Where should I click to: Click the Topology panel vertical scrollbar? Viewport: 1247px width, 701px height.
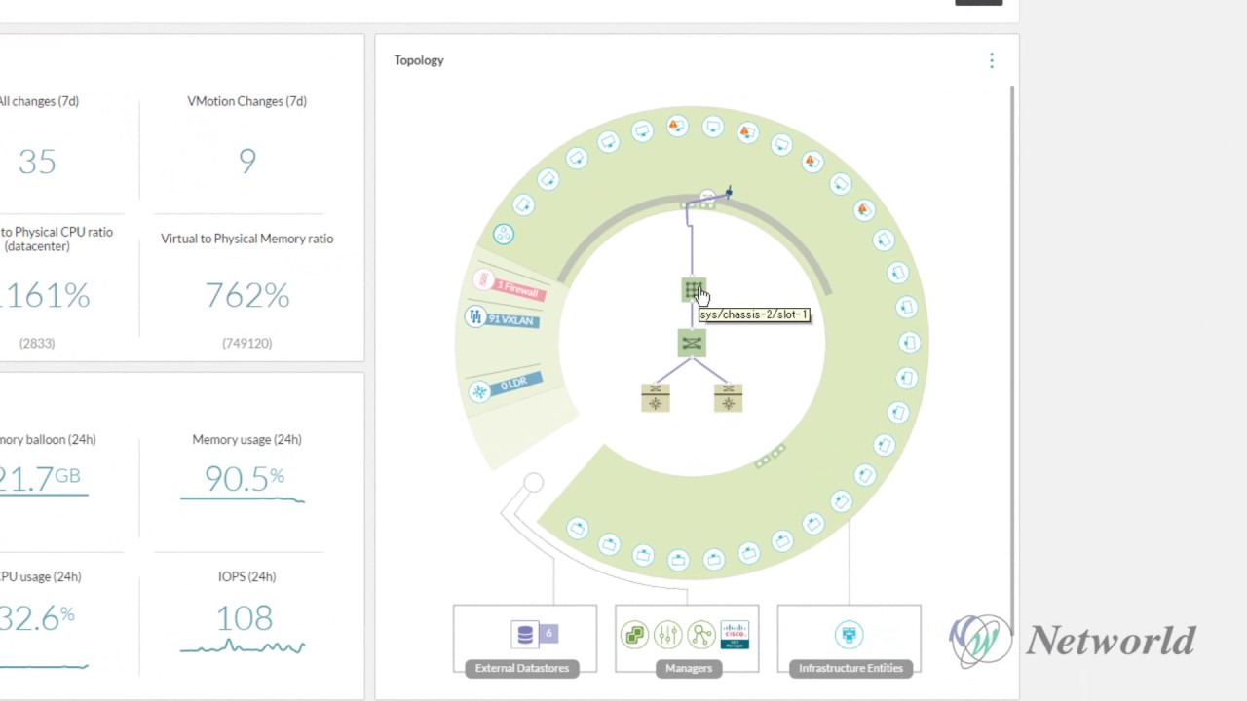(1012, 360)
